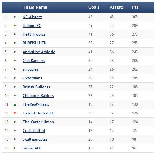The height and width of the screenshot is (154, 155).
Task: Click the arrow icon next to British Bulldogs
Action: (x=15, y=87)
